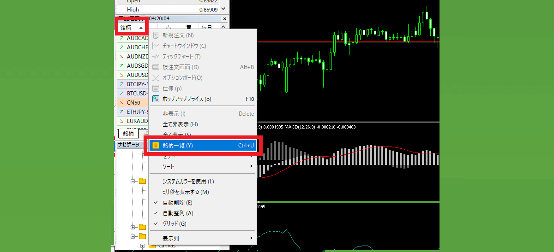
Task: Click the 新規注文 plus icon
Action: pos(156,35)
